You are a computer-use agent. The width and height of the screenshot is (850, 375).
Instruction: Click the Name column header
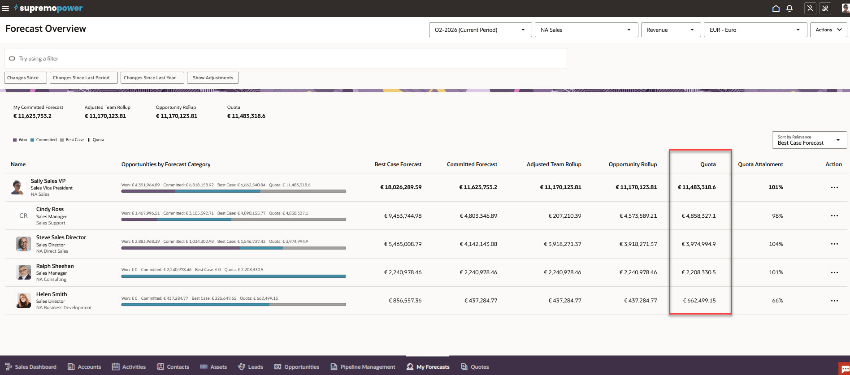[x=18, y=164]
